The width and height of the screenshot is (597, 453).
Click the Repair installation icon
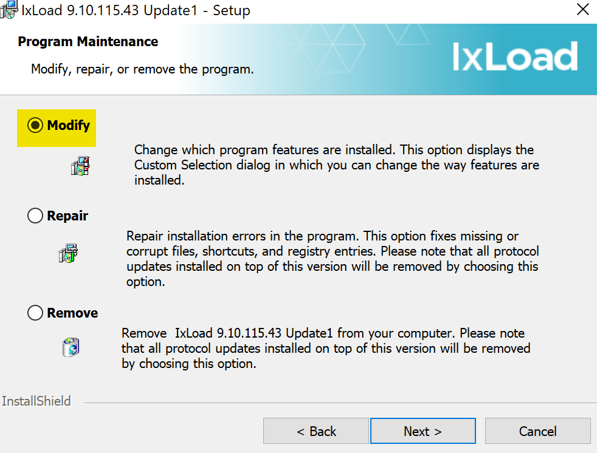(x=68, y=253)
